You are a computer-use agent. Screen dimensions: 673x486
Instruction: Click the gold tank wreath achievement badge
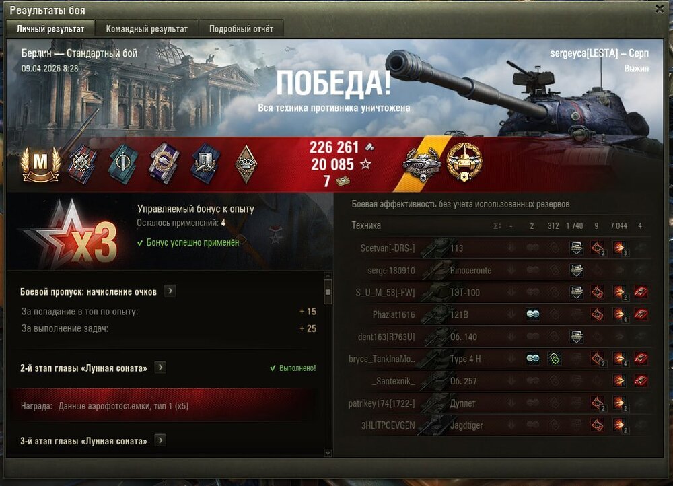point(464,162)
